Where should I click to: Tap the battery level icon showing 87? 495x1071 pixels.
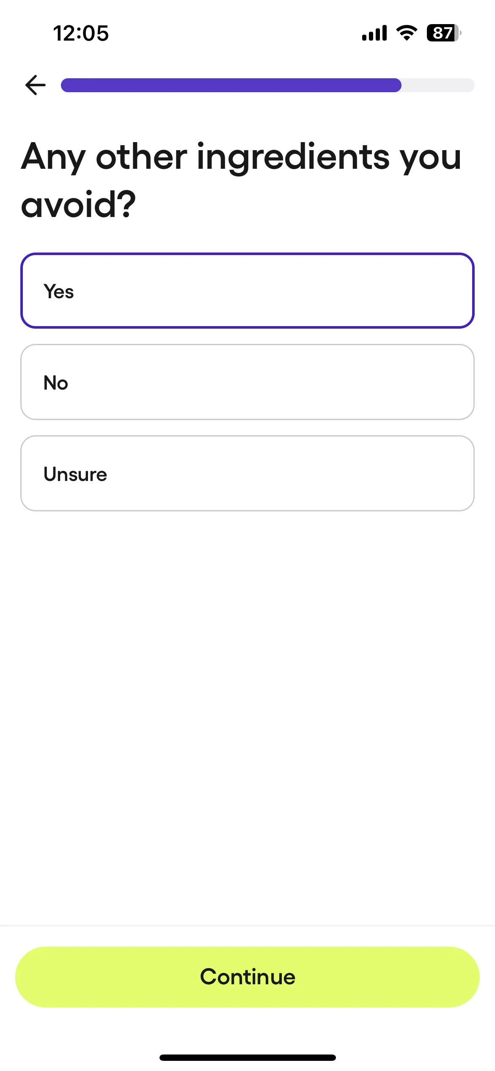[x=444, y=33]
